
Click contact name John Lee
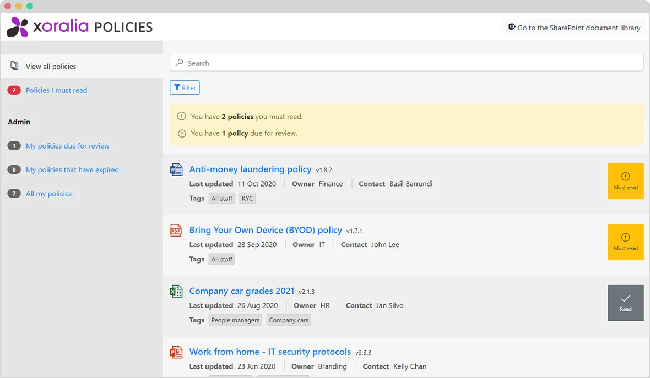tap(385, 245)
